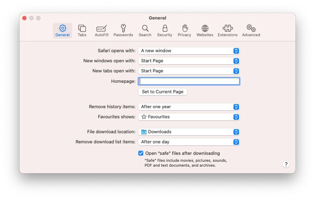Click into the Homepage text field
The image size is (315, 199).
click(x=189, y=81)
